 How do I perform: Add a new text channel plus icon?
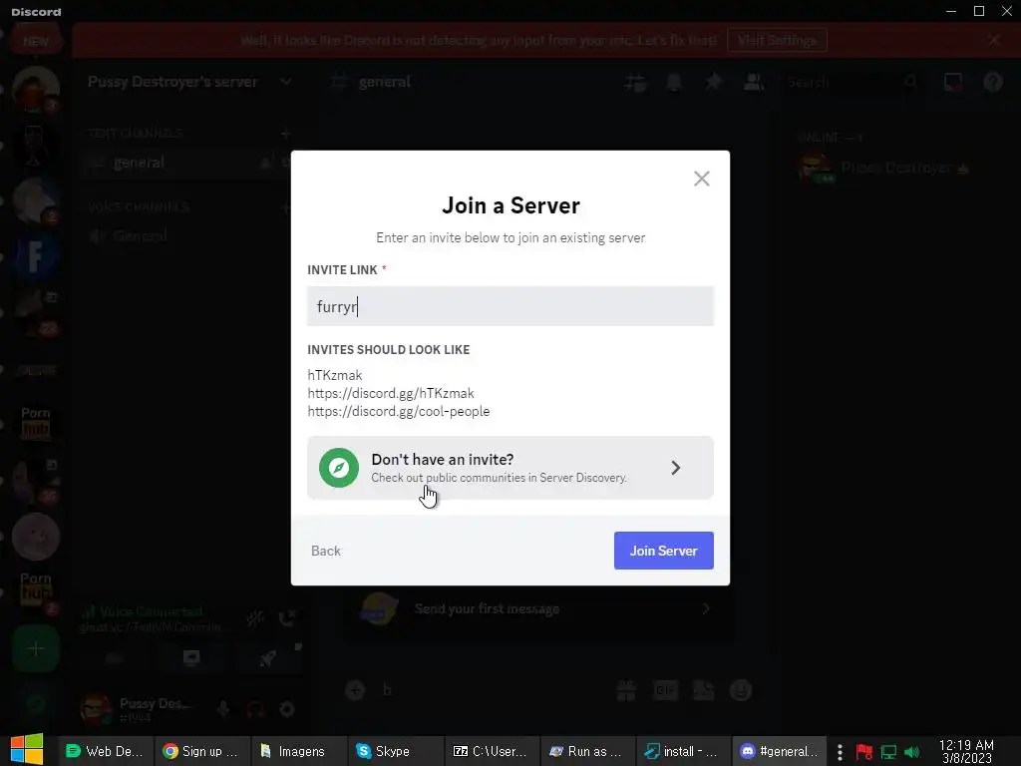tap(285, 134)
